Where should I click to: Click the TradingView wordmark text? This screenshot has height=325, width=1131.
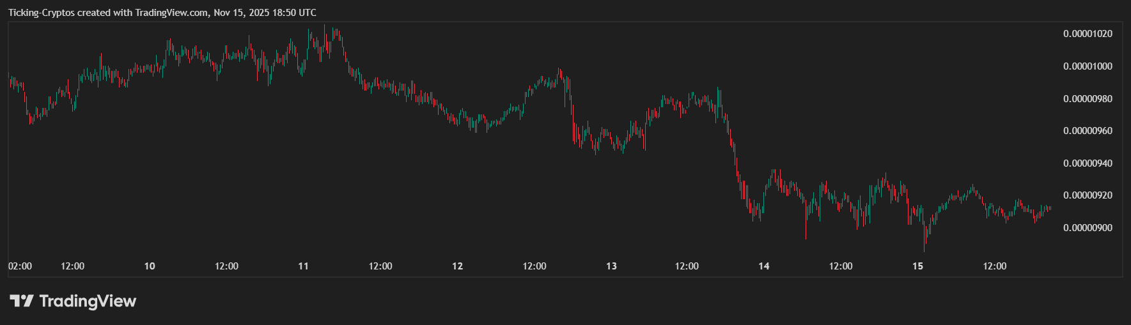tap(88, 301)
